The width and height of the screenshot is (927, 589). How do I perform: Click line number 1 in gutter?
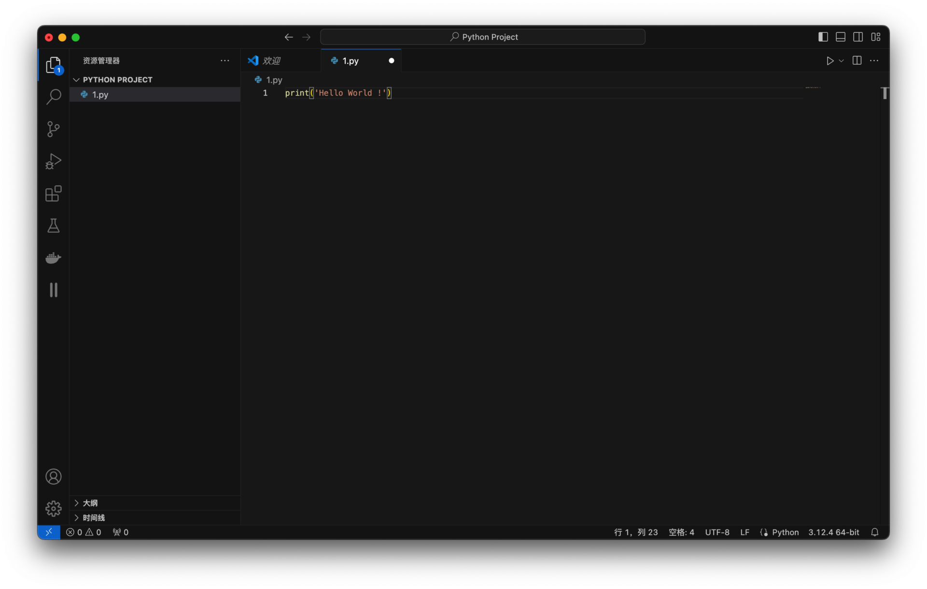point(265,93)
